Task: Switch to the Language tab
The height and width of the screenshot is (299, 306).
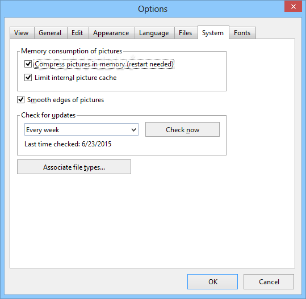Action: [154, 33]
